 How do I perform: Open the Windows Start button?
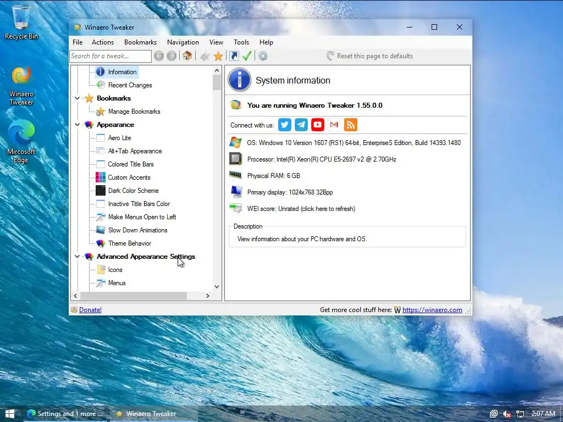pos(10,414)
